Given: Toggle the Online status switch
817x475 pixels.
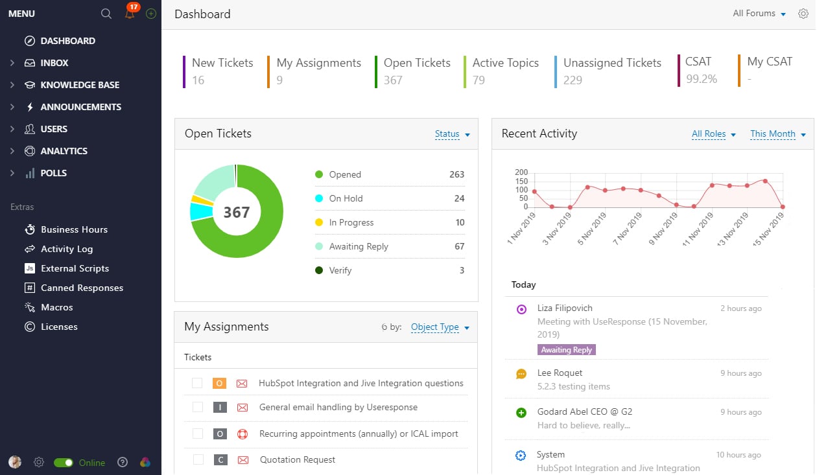Looking at the screenshot, I should click(x=64, y=463).
